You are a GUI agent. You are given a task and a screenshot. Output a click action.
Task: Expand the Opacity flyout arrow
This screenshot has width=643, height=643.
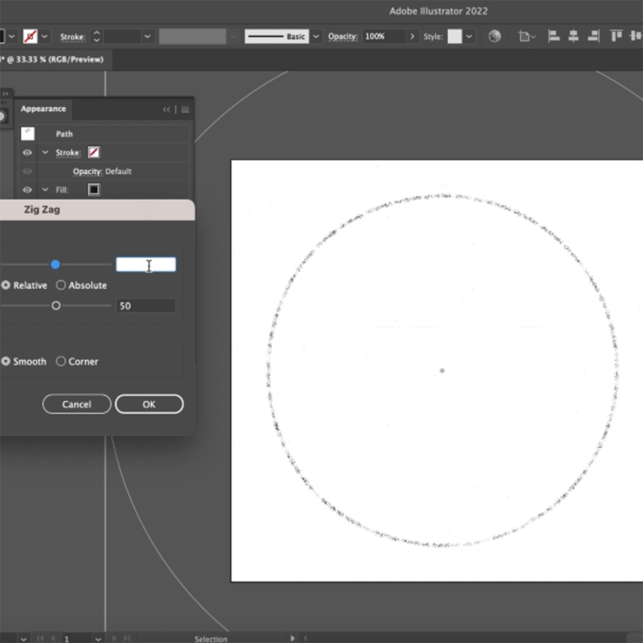coord(411,36)
